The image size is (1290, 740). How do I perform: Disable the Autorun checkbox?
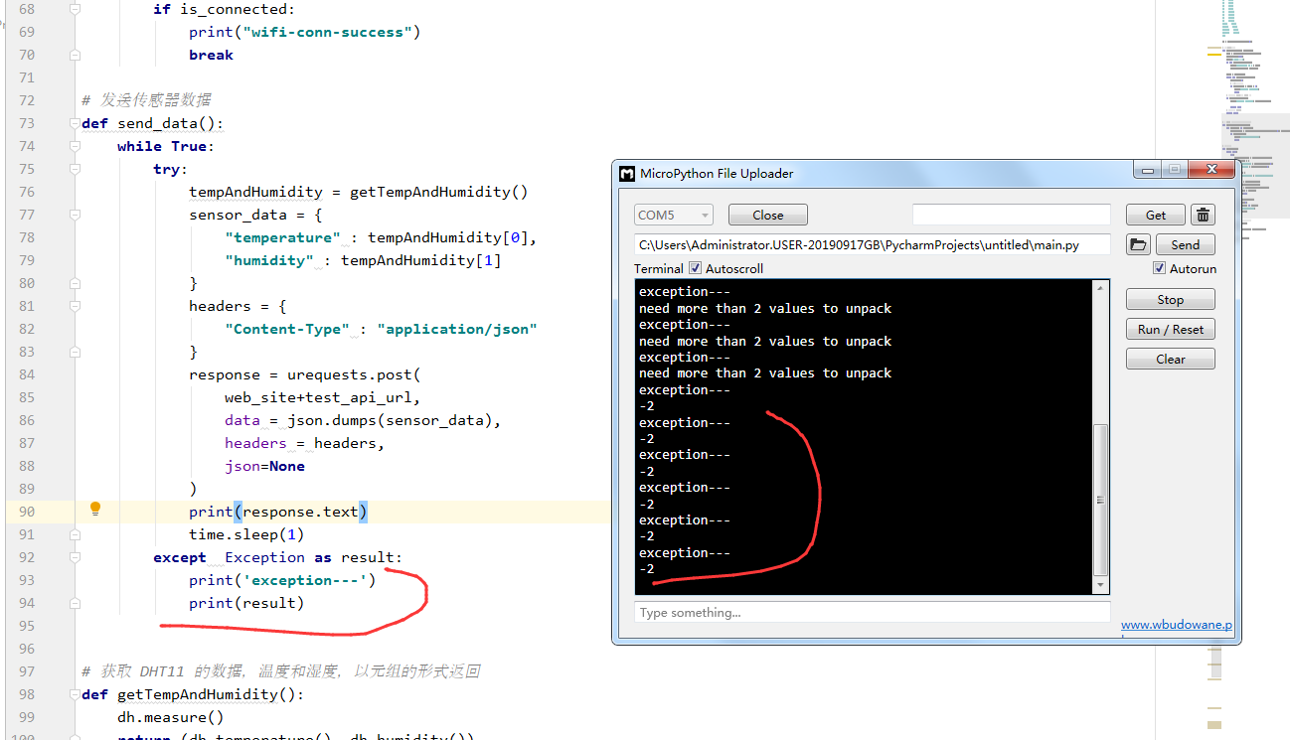tap(1159, 268)
